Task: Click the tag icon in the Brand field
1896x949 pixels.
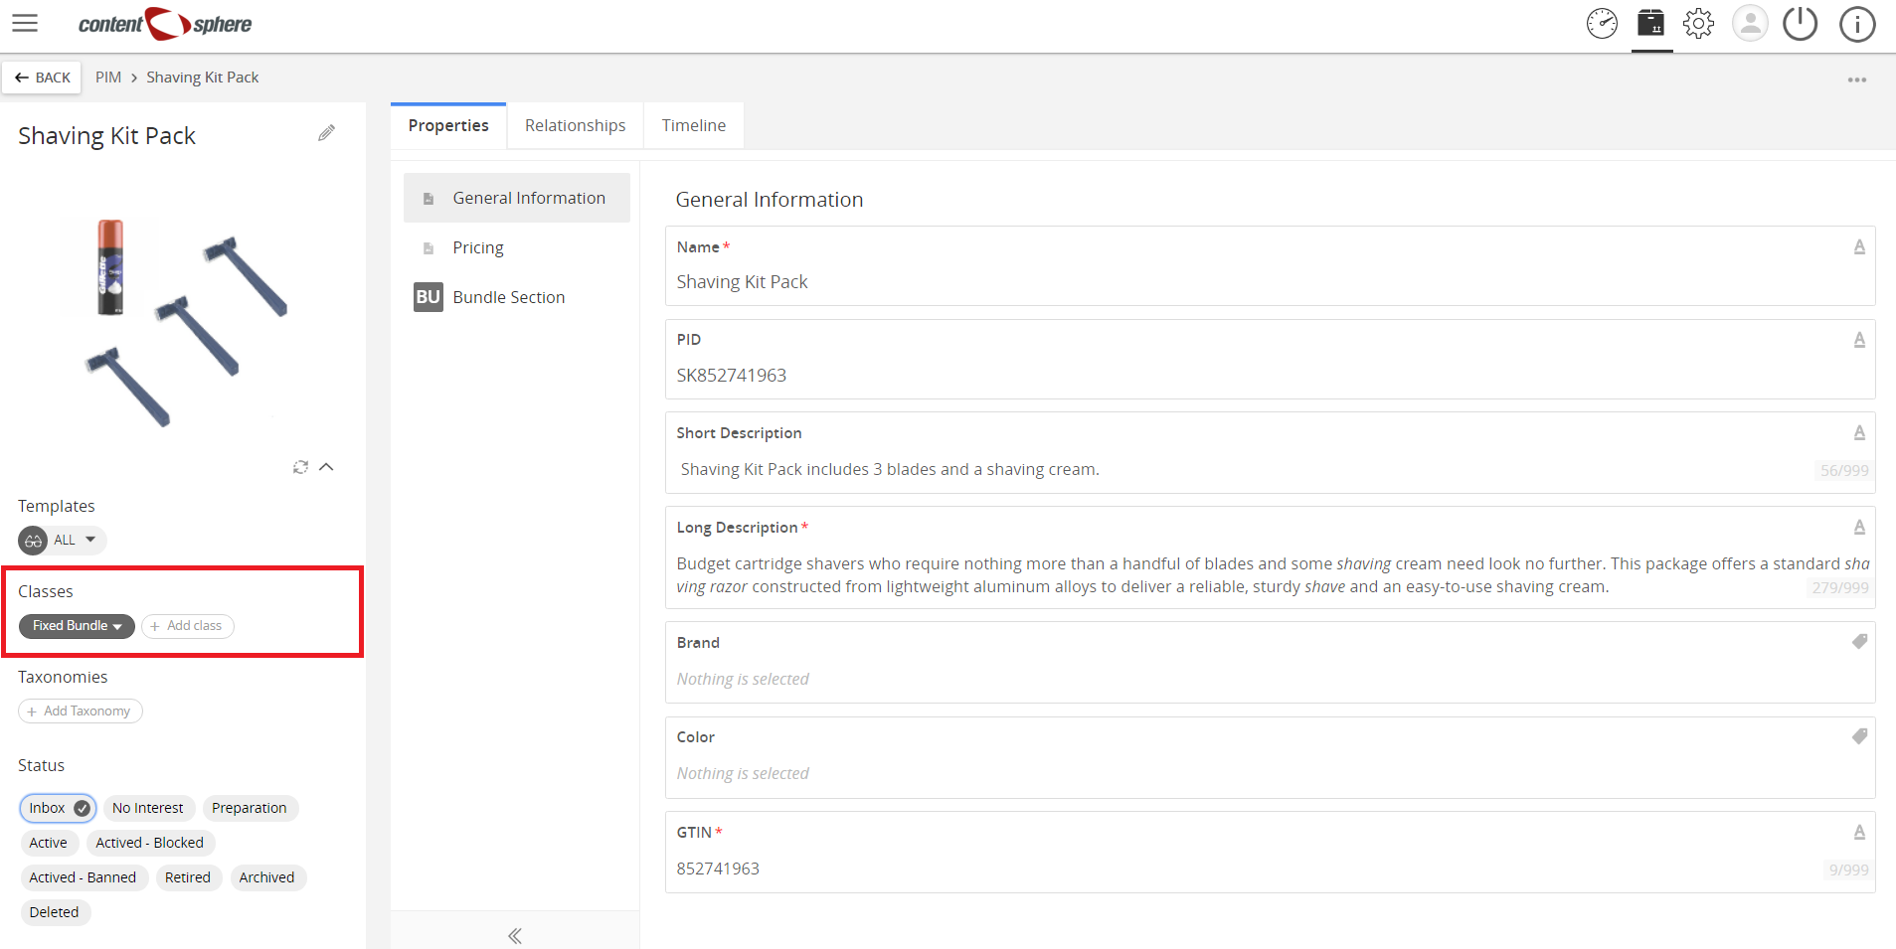Action: 1859,642
